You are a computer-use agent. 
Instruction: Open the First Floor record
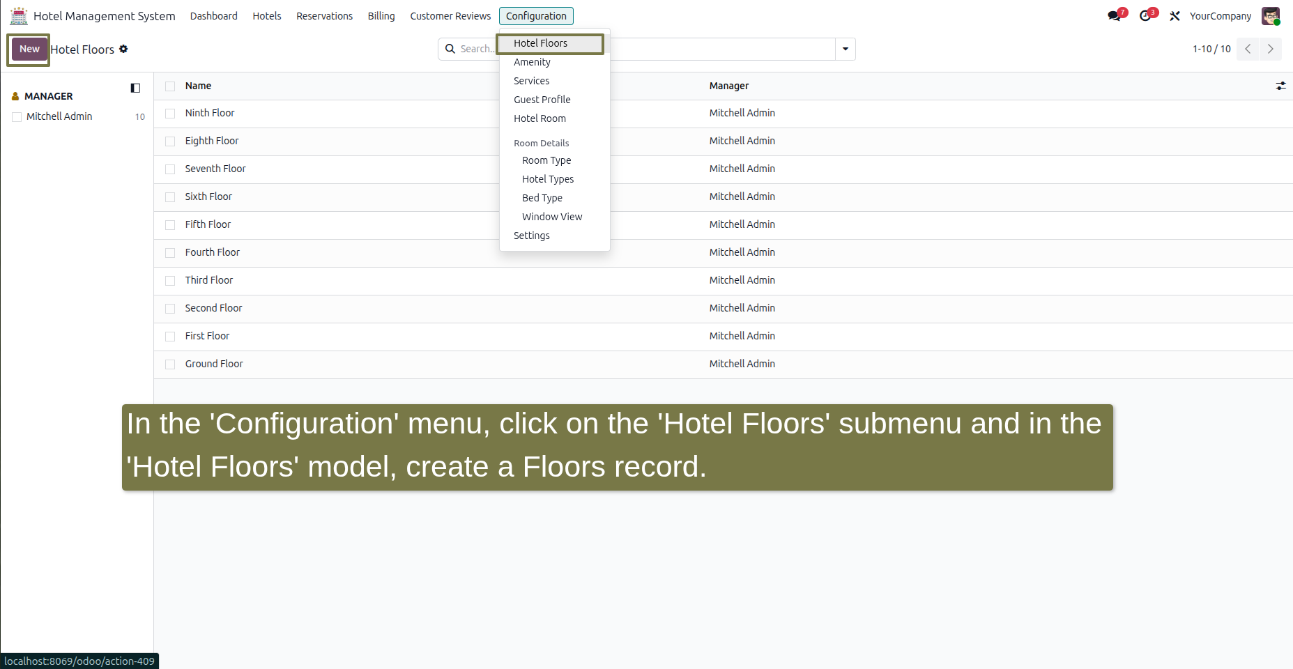pyautogui.click(x=207, y=336)
